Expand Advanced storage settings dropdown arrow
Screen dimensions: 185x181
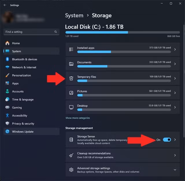coord(175,170)
